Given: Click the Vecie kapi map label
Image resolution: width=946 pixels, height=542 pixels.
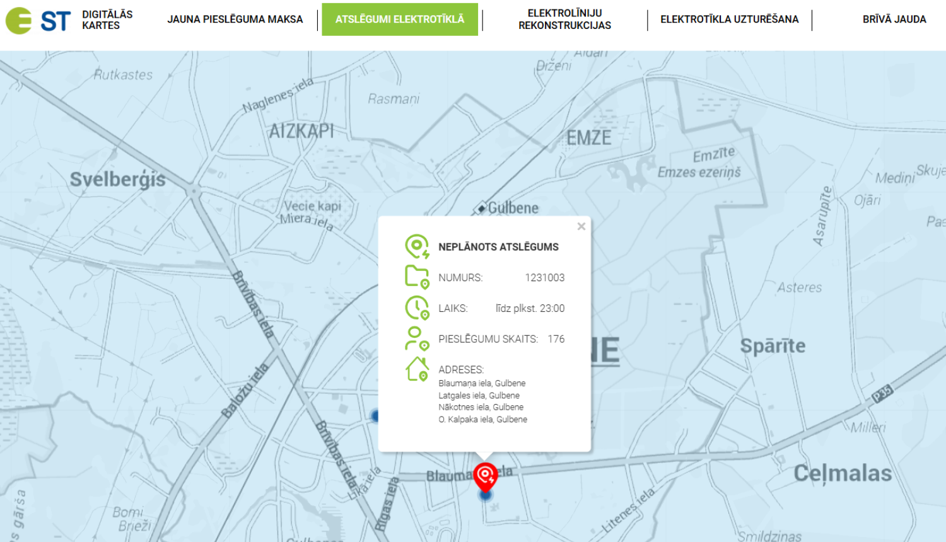Looking at the screenshot, I should point(313,206).
